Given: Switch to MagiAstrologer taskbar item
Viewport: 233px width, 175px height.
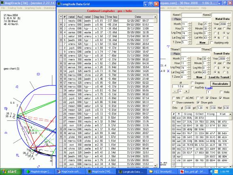Looking at the screenshot, I should [39, 172].
